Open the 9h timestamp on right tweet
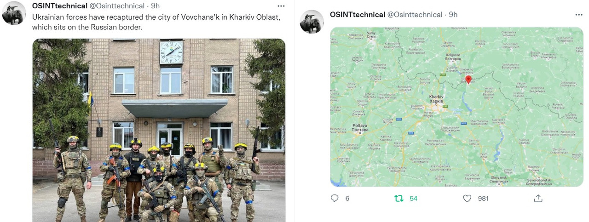 click(x=453, y=14)
